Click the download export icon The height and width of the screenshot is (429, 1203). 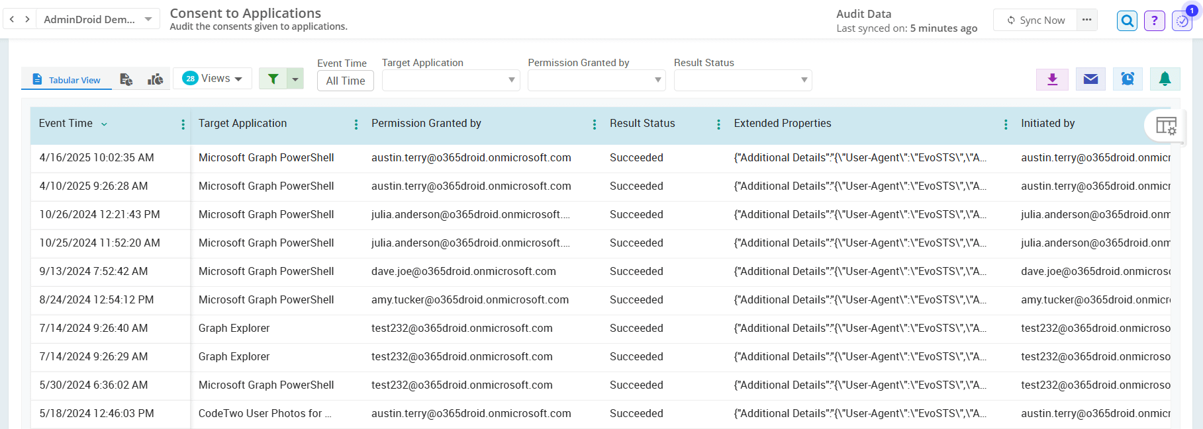(1052, 79)
